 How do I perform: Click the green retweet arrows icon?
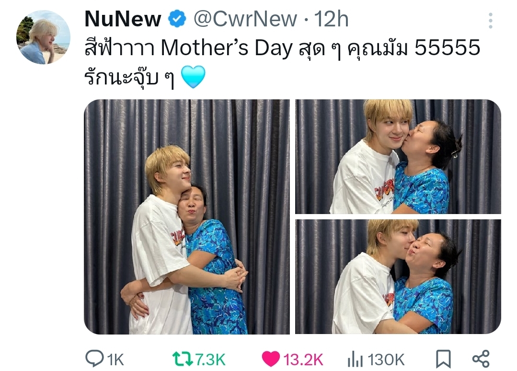click(x=183, y=359)
